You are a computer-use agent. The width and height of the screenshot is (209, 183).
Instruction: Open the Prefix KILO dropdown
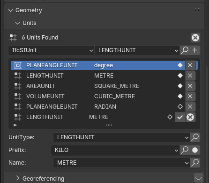[x=115, y=150]
